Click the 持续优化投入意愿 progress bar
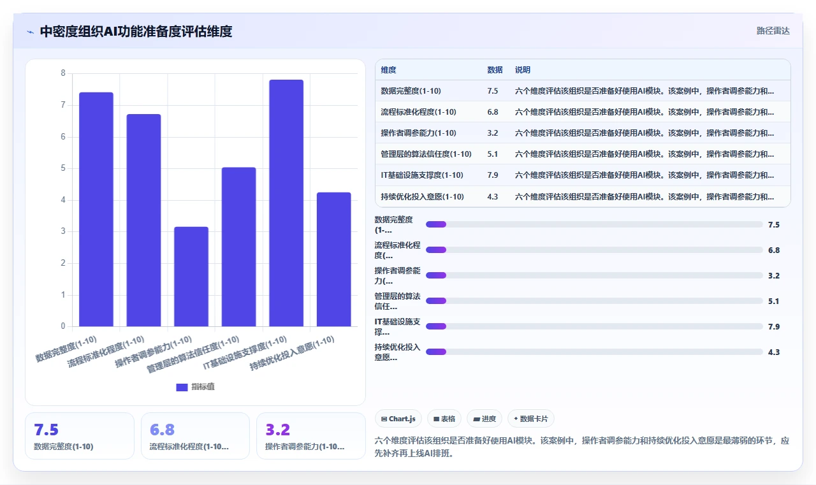The height and width of the screenshot is (485, 816). click(x=594, y=352)
